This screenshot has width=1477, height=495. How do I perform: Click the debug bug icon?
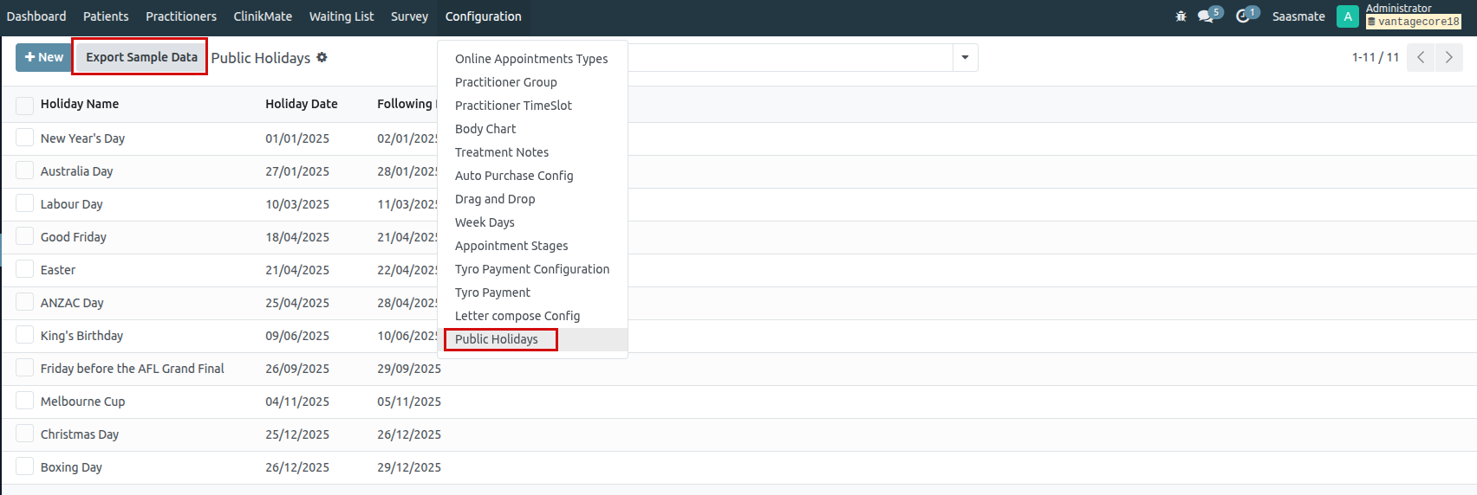point(1181,16)
